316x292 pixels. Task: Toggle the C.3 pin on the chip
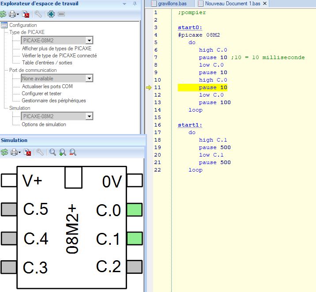[x=9, y=267]
